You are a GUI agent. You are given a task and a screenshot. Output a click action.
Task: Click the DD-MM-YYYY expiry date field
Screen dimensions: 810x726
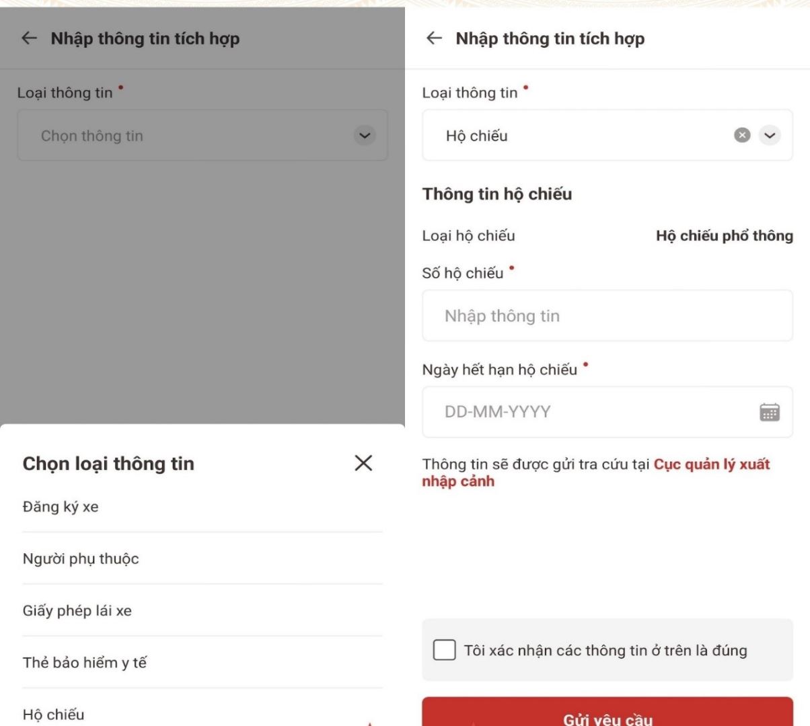click(592, 411)
